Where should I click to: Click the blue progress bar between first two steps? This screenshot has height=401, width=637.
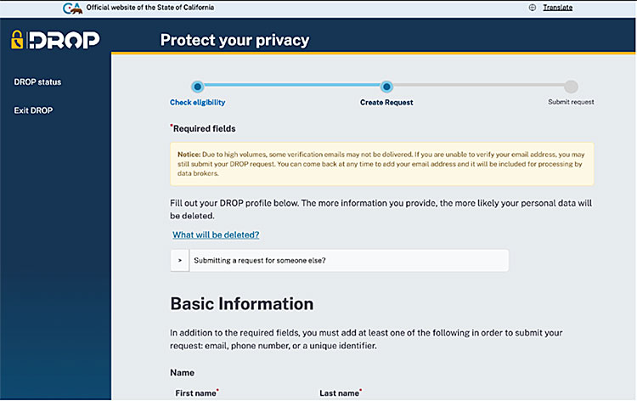pos(291,87)
